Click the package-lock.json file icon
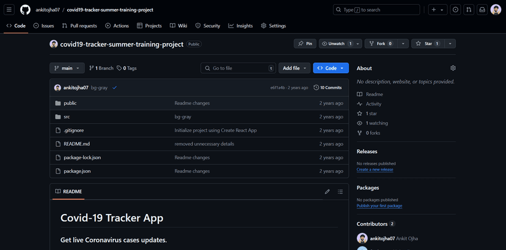This screenshot has width=506, height=250. click(x=58, y=157)
